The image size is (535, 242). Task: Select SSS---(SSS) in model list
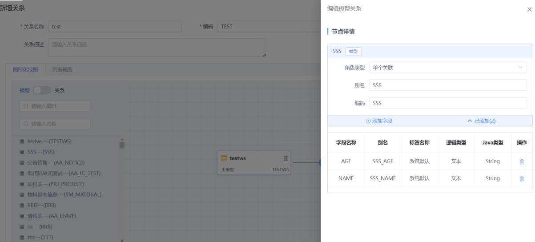[x=41, y=152]
